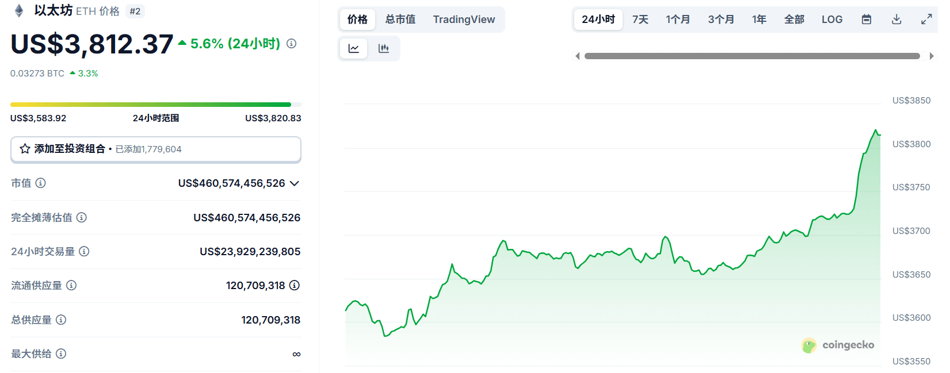This screenshot has width=950, height=373.
Task: Open the fully diluted valuation (完全摊薄估值) info icon
Action: [82, 217]
